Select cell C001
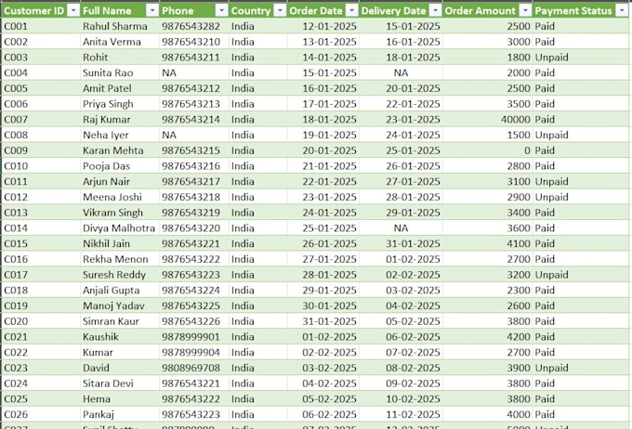 [x=41, y=26]
